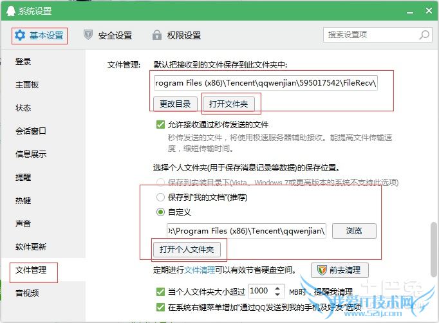Image resolution: width=439 pixels, height=323 pixels.
Task: Click the shield icon on 前去清理 button
Action: (322, 270)
